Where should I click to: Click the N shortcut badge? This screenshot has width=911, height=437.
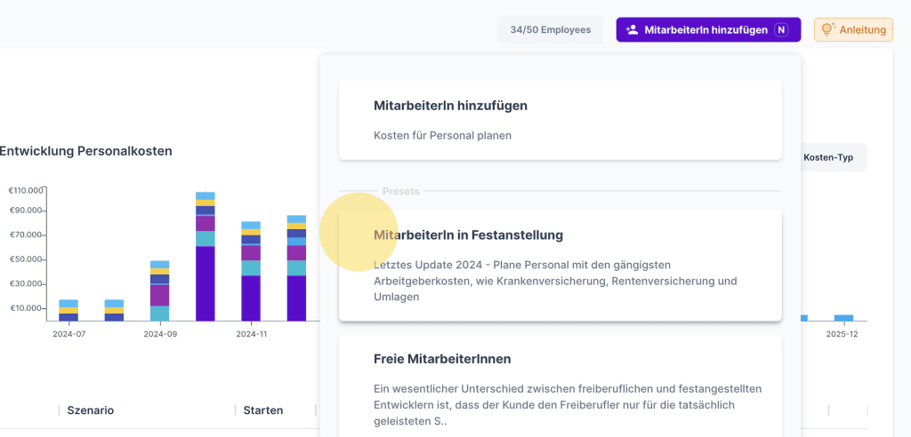(x=781, y=29)
